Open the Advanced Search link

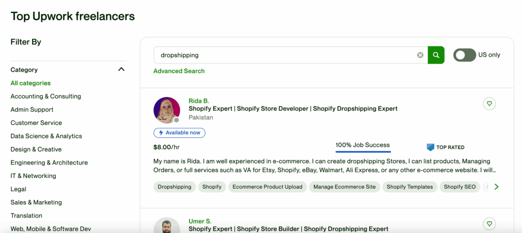179,71
